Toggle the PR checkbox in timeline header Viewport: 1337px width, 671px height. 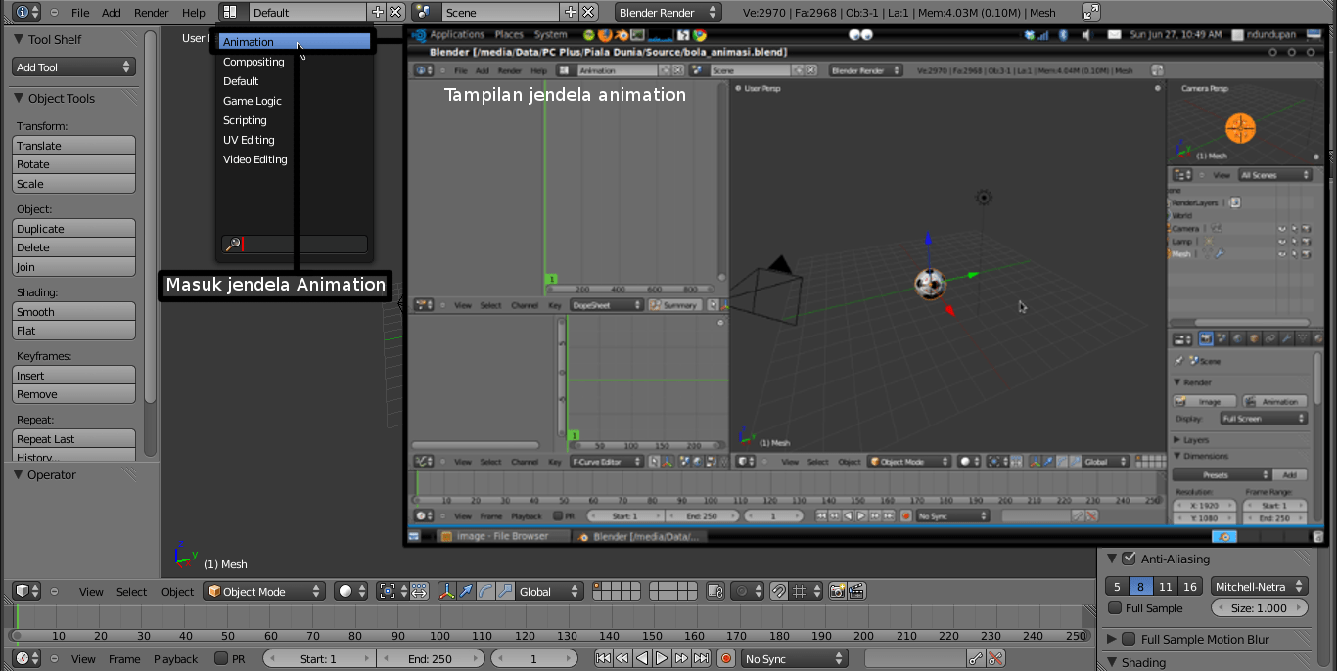coord(221,659)
